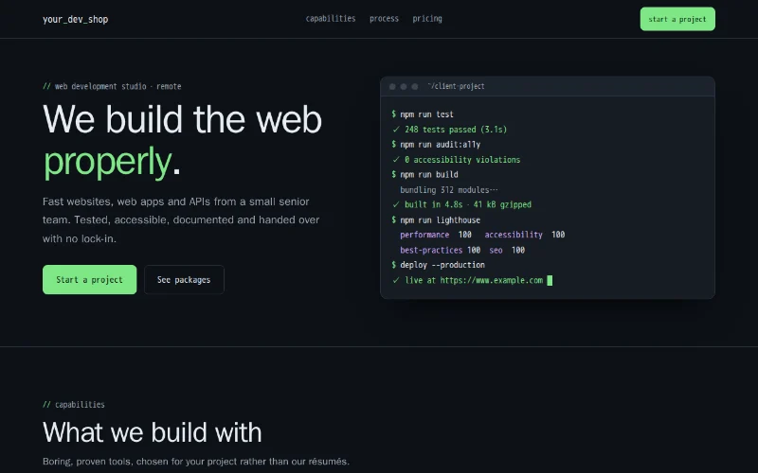Click the 'deploy --production' command
Screen dimensions: 758x473
point(442,265)
